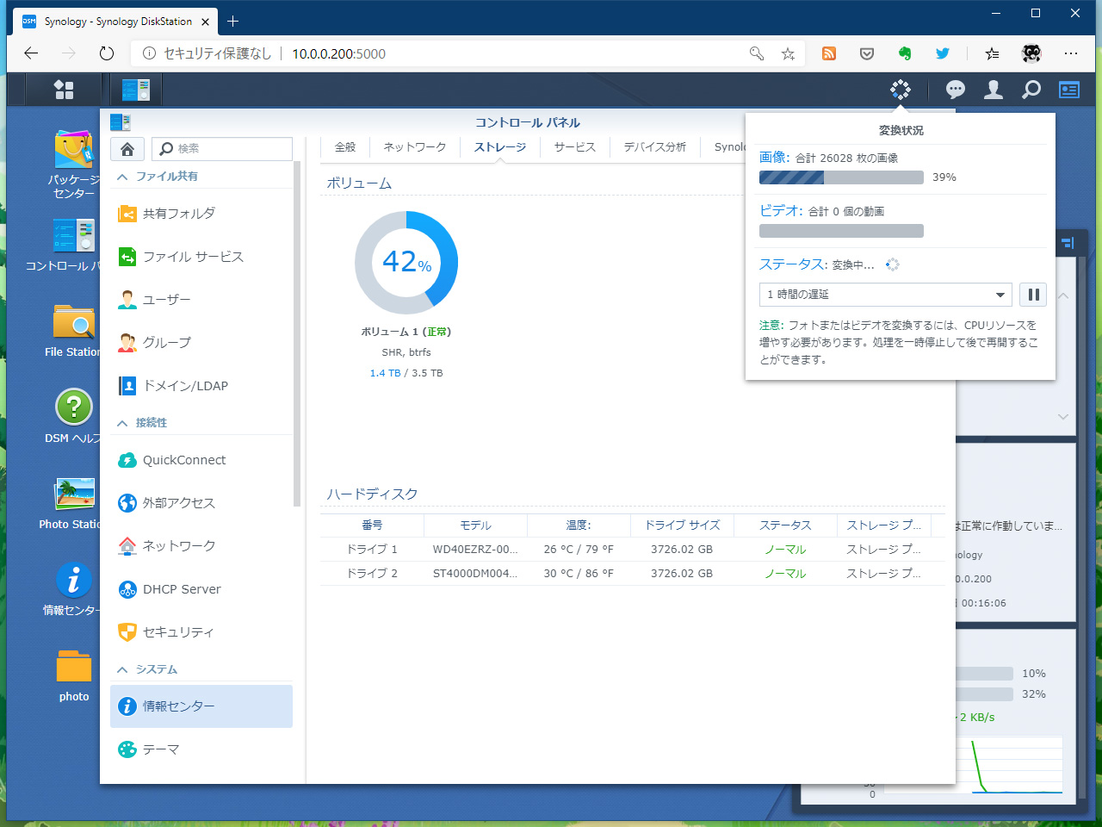
Task: Click the image conversion progress bar at 39%
Action: (x=841, y=177)
